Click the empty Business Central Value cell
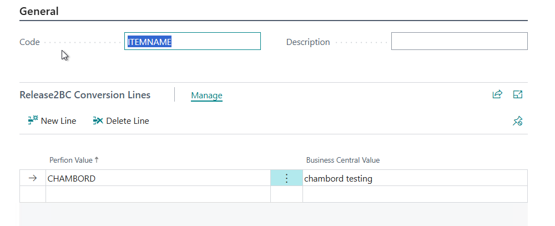This screenshot has width=555, height=226. [x=415, y=194]
